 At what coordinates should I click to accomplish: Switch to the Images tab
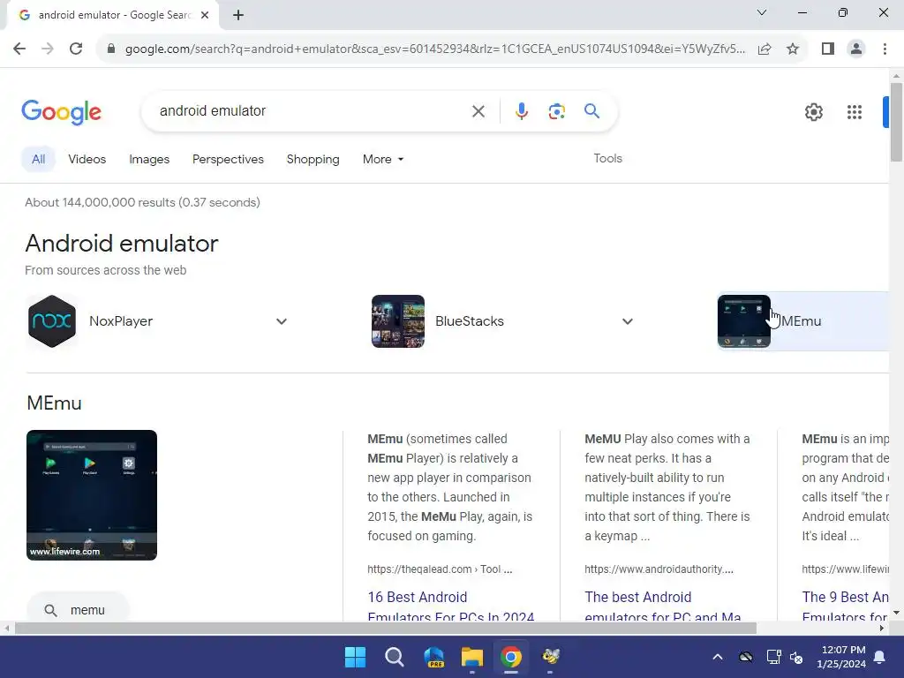pyautogui.click(x=149, y=159)
